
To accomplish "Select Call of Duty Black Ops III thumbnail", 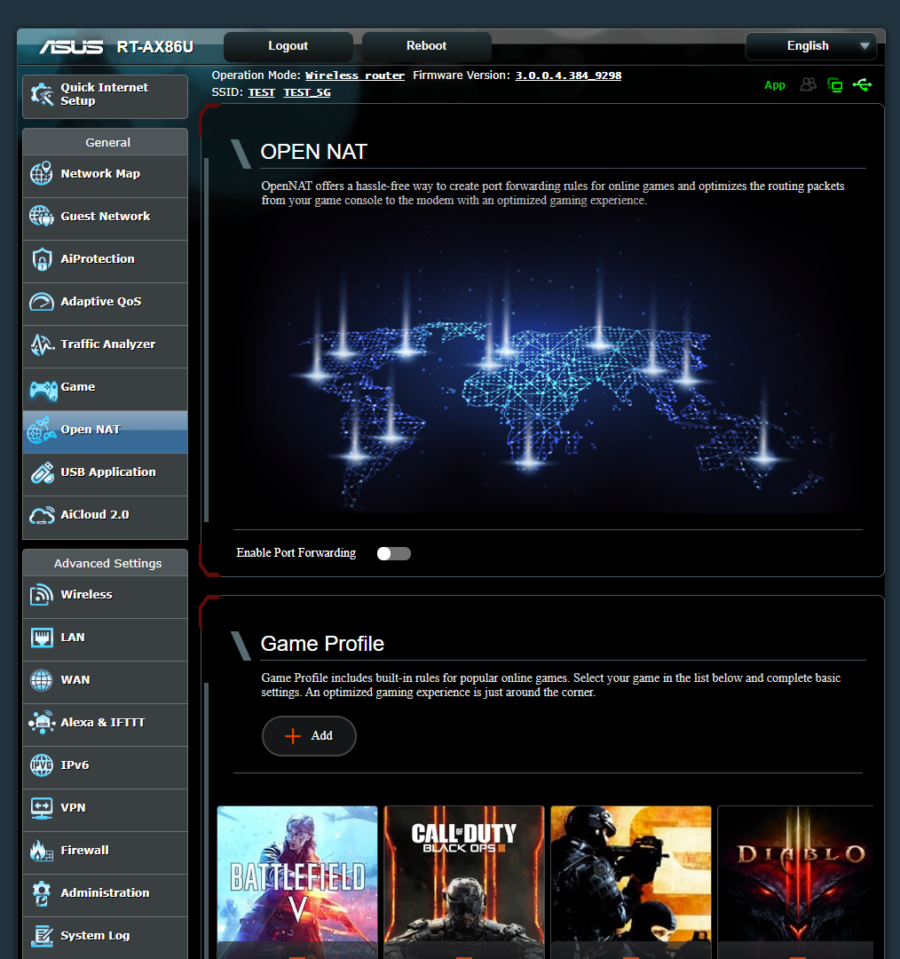I will (x=464, y=881).
